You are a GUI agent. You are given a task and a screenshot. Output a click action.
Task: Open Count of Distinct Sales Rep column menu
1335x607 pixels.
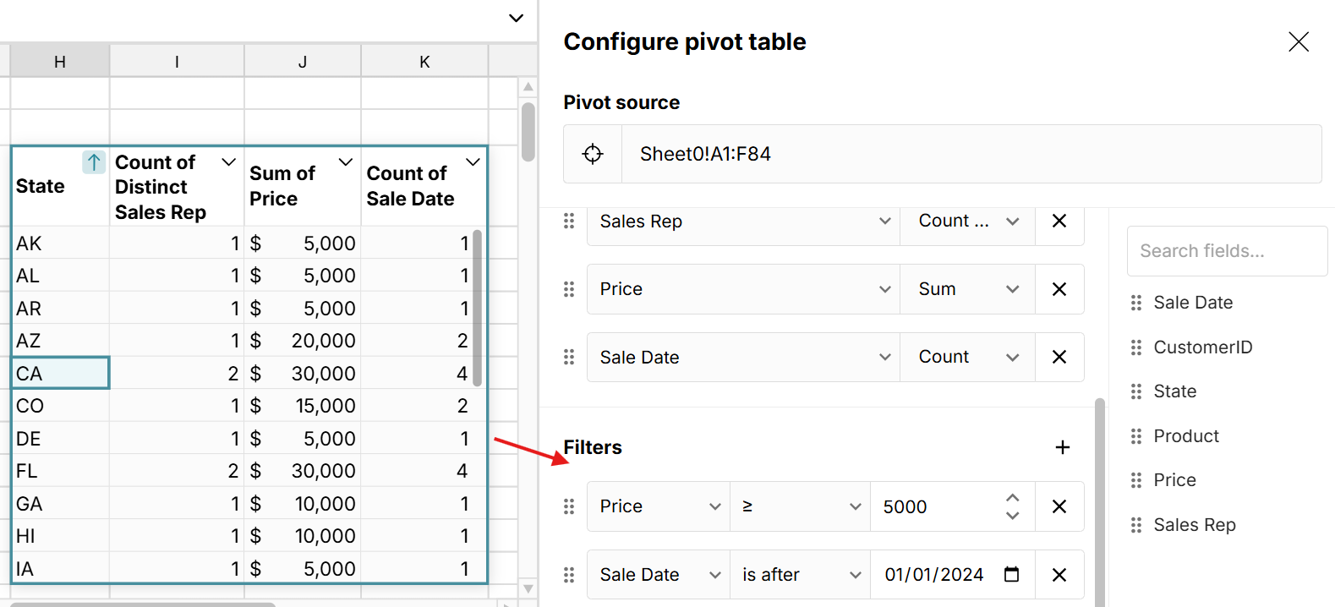click(228, 162)
